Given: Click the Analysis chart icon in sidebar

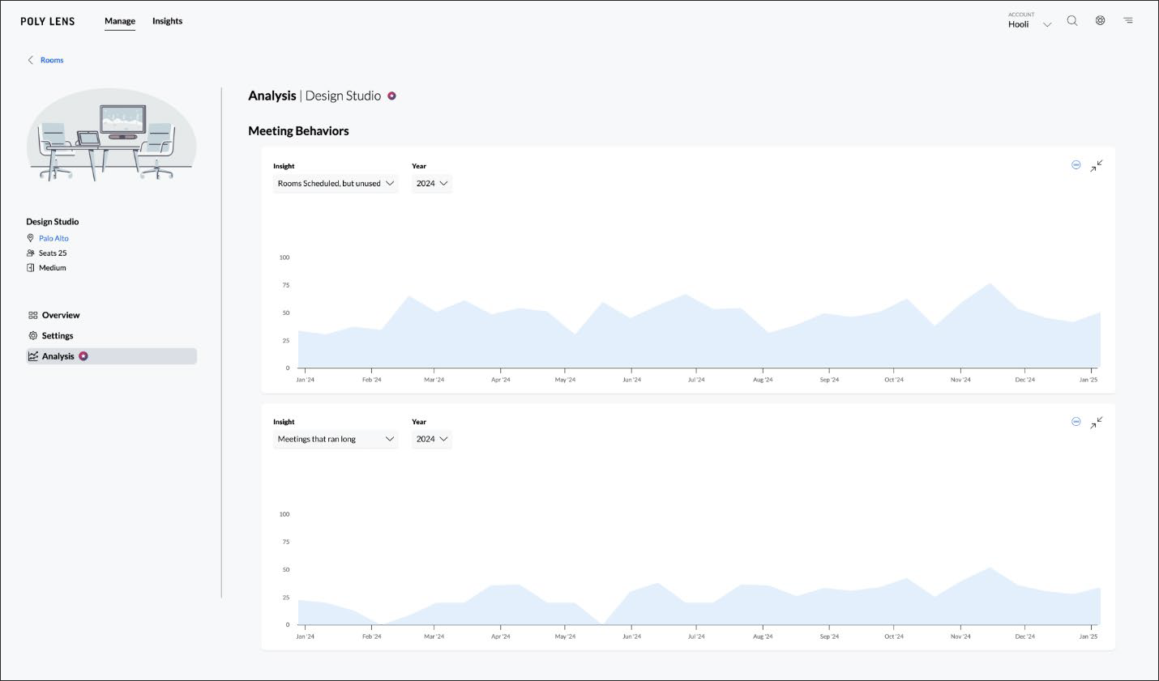Looking at the screenshot, I should click(x=33, y=355).
